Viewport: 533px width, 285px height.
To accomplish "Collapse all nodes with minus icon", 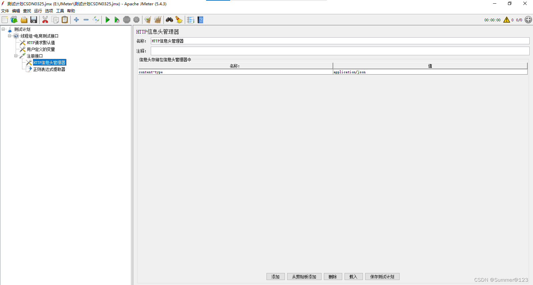I will point(86,20).
